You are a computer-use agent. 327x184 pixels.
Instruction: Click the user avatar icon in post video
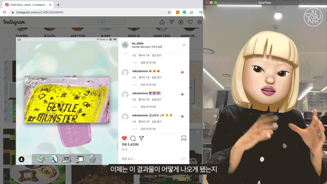21,159
